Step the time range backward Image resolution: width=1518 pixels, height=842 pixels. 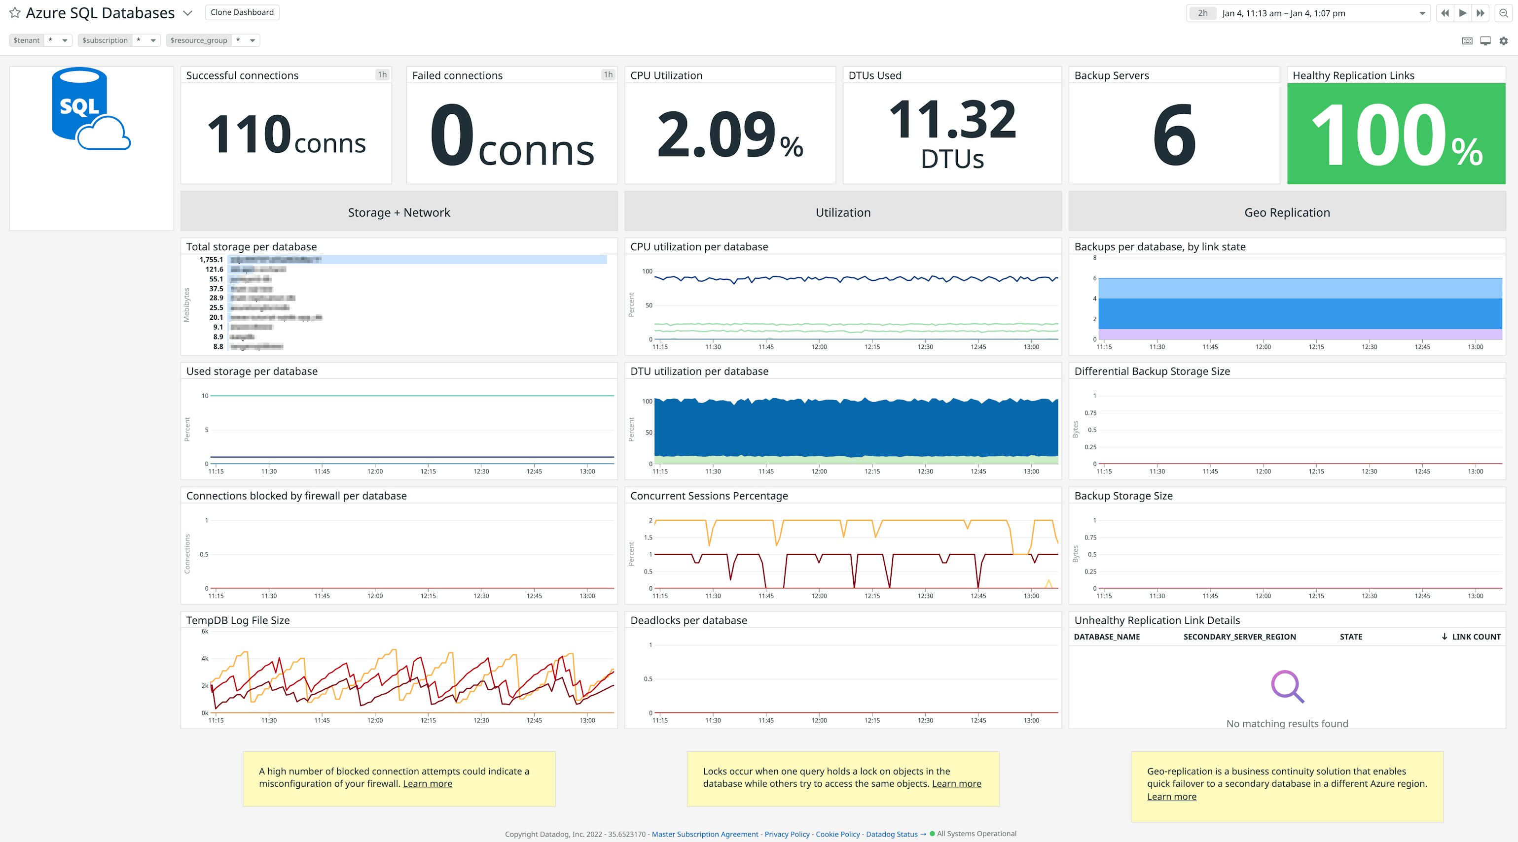click(x=1446, y=12)
